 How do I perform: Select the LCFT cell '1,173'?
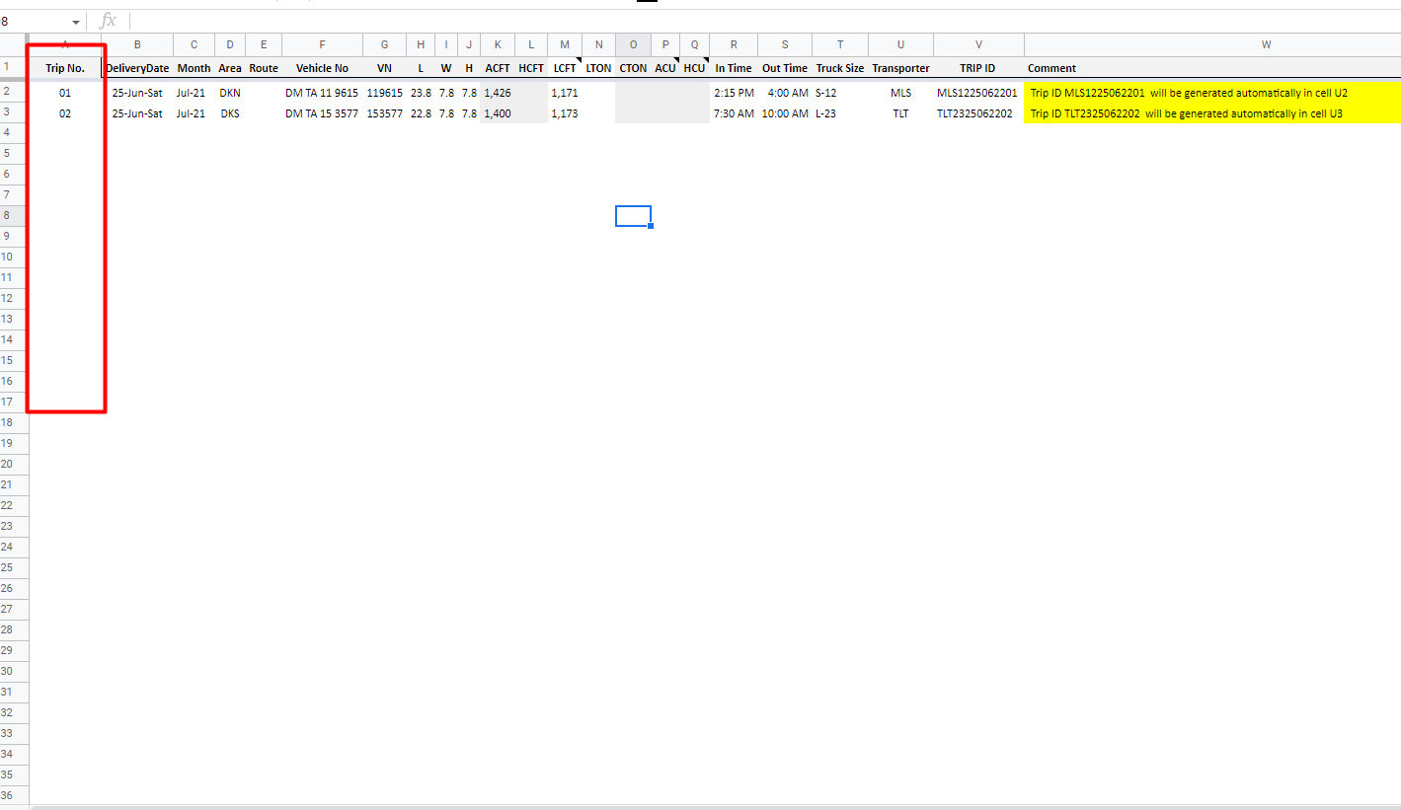click(x=565, y=113)
